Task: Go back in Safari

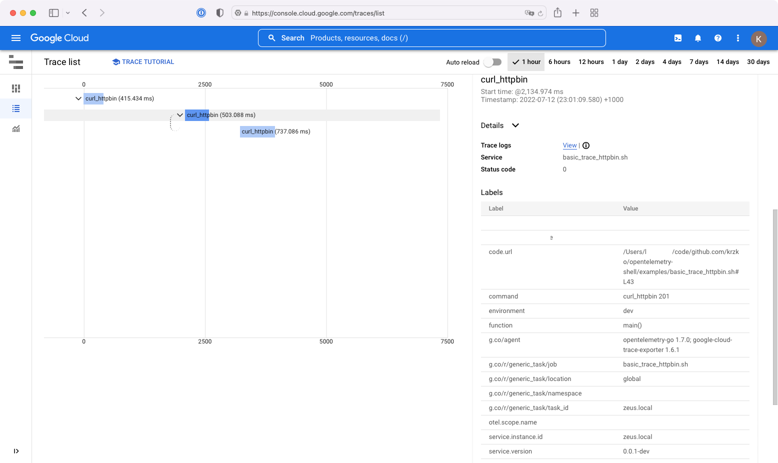Action: tap(84, 13)
